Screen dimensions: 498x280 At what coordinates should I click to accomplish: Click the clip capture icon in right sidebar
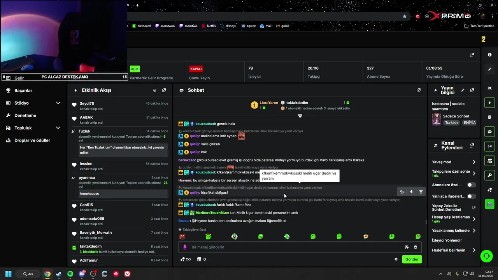coord(489,88)
